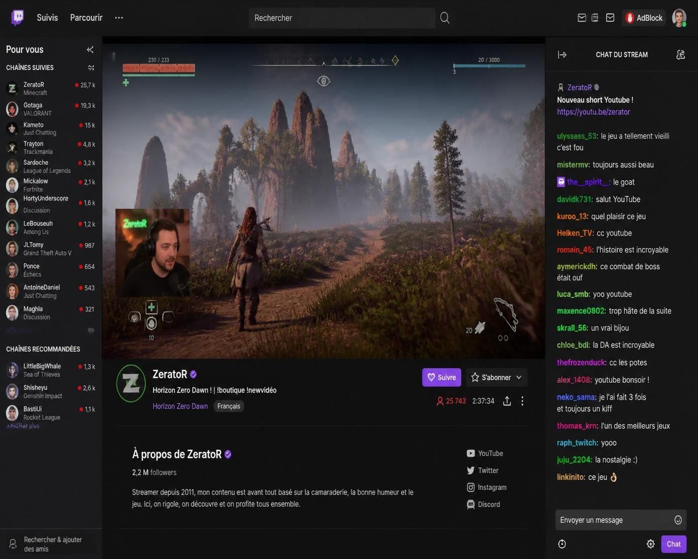Open neko_sama username in chat
This screenshot has height=559, width=698.
point(576,397)
